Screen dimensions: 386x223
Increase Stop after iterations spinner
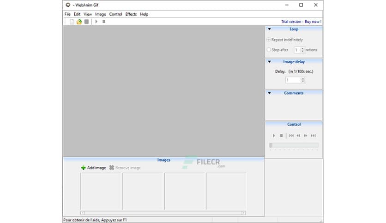[x=302, y=48]
